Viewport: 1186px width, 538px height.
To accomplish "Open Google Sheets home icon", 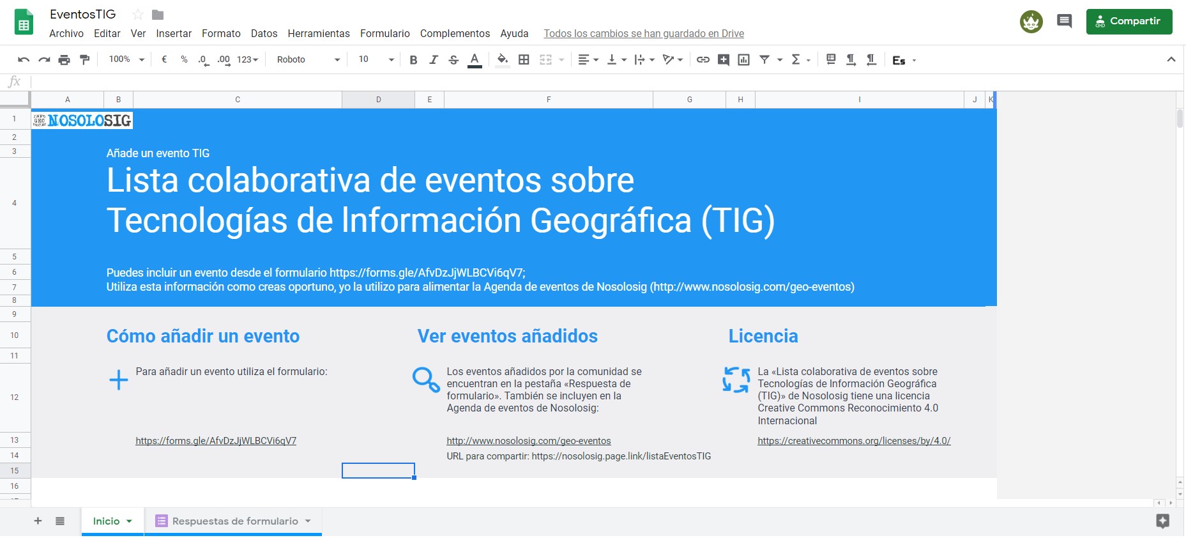I will tap(24, 22).
